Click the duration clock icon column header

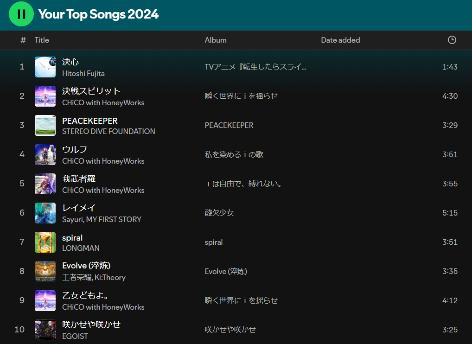pyautogui.click(x=452, y=40)
